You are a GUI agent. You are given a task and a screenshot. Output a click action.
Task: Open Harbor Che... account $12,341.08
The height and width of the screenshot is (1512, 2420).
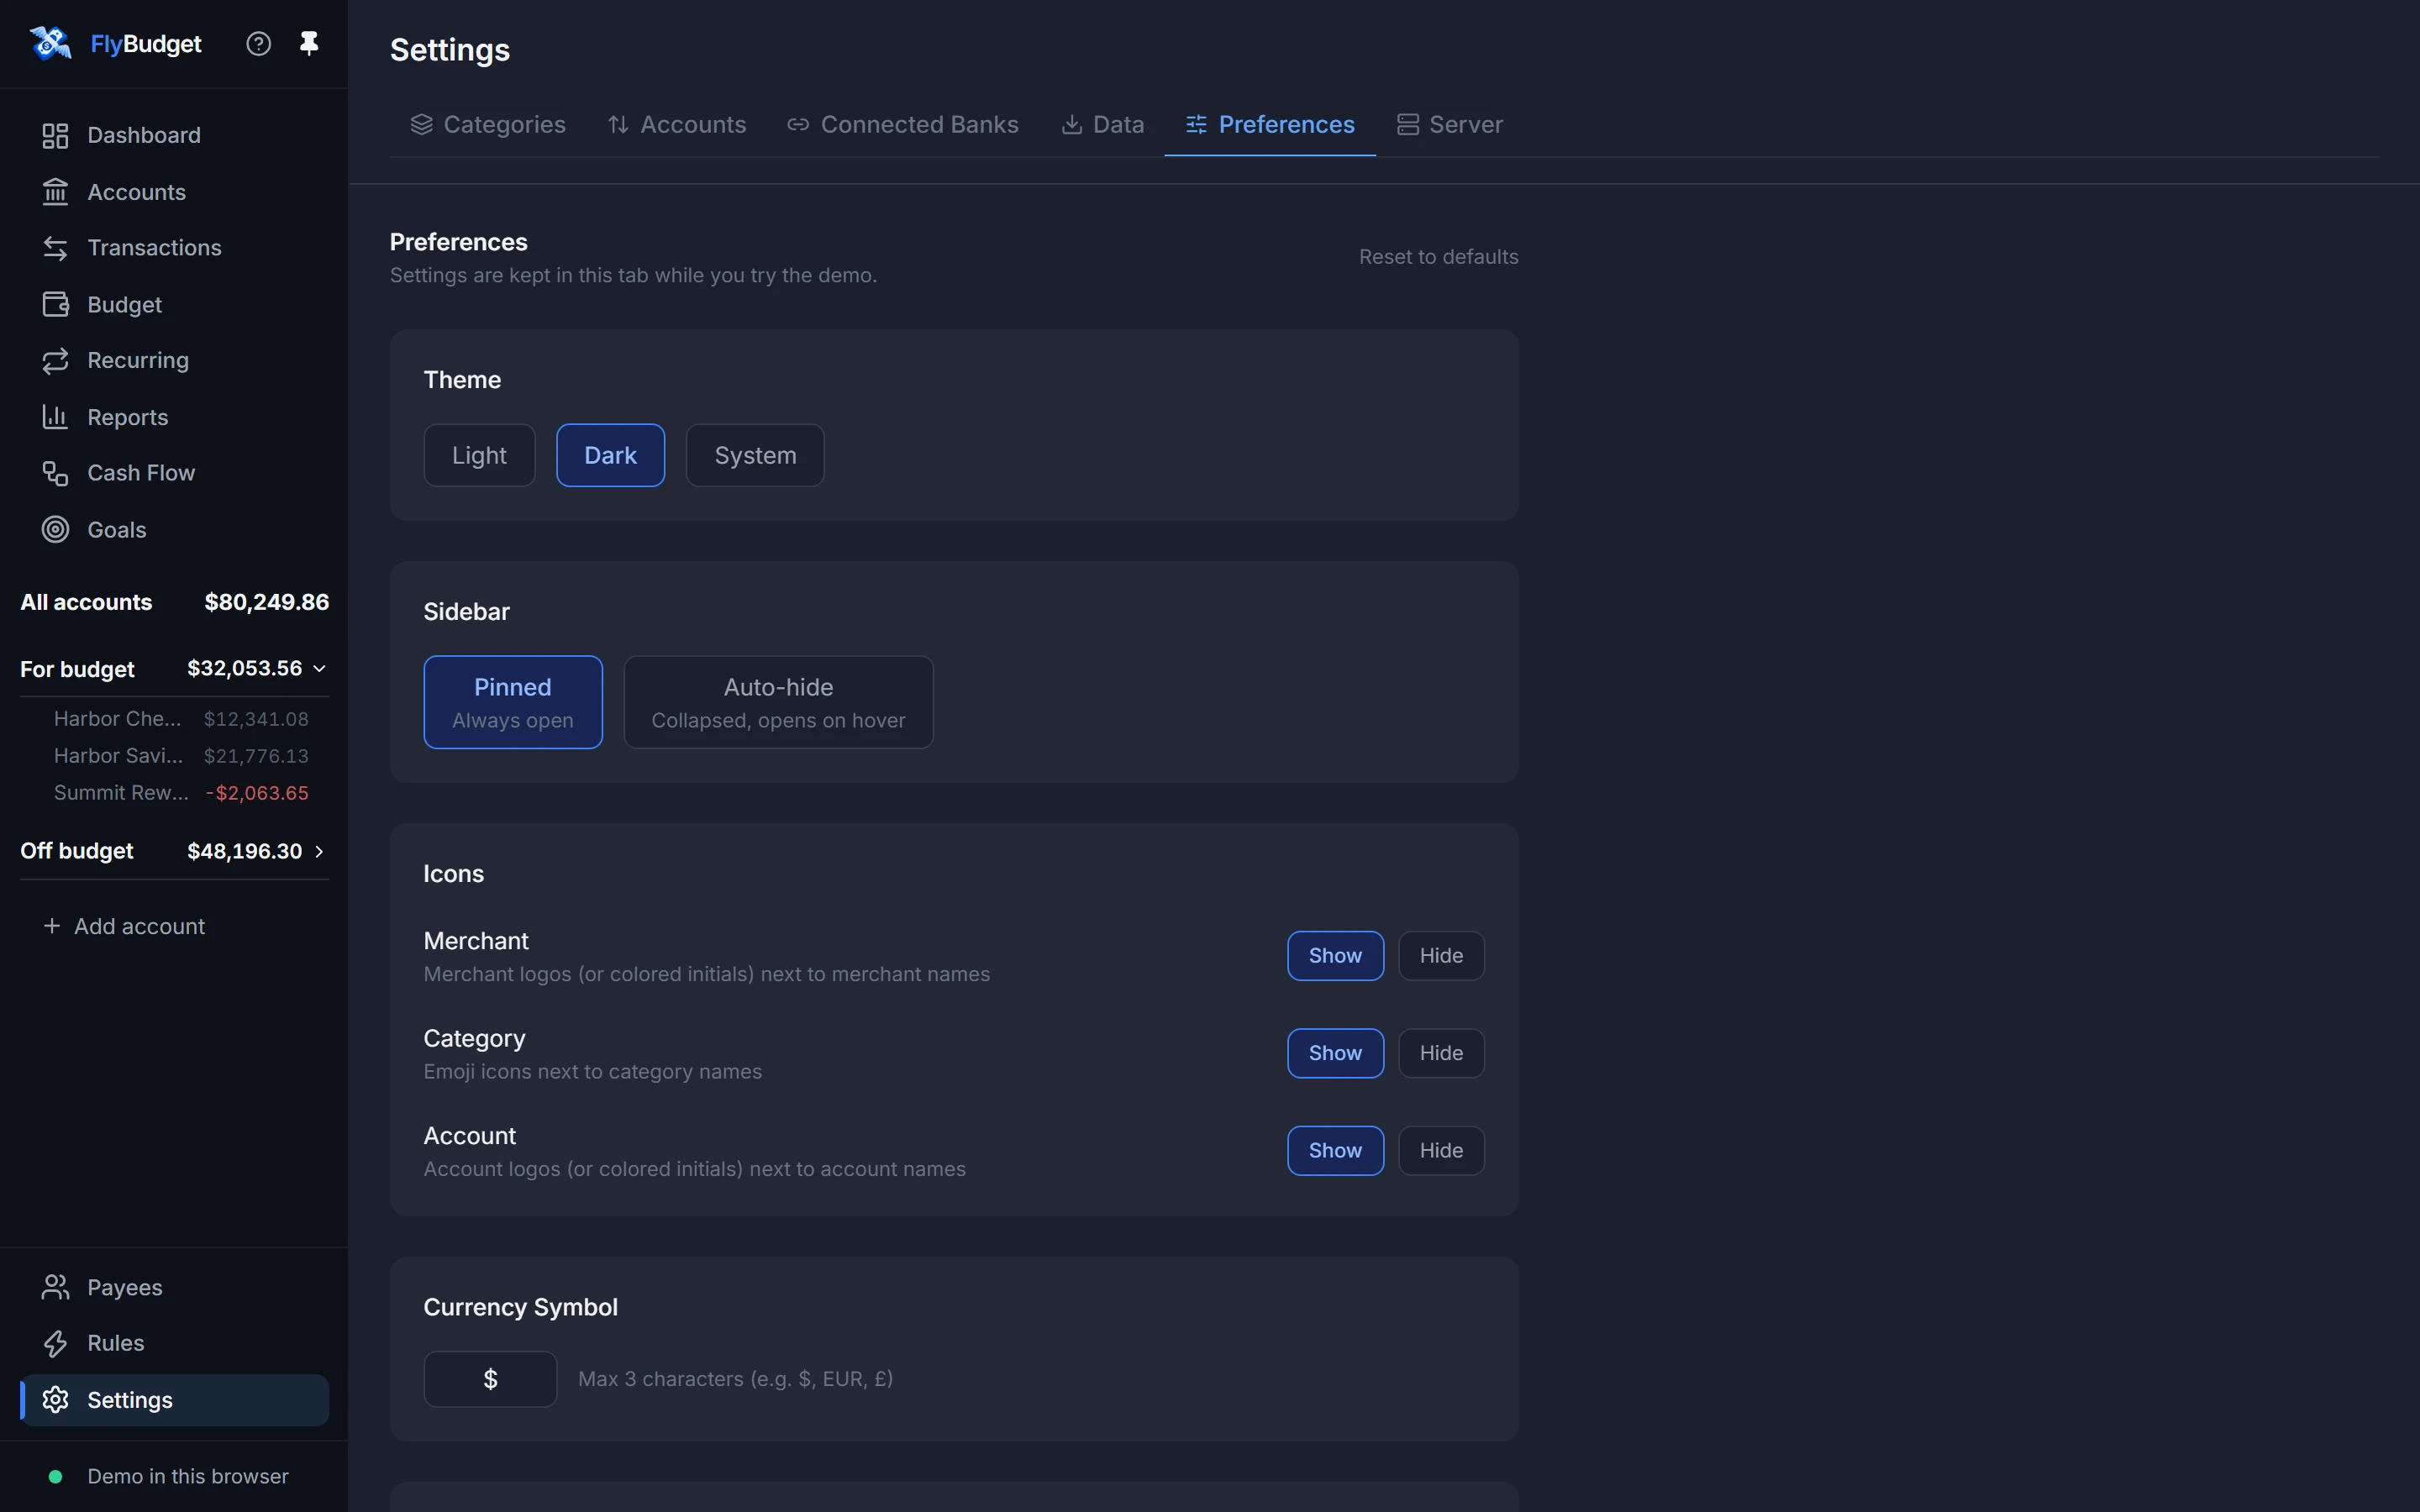pyautogui.click(x=181, y=719)
